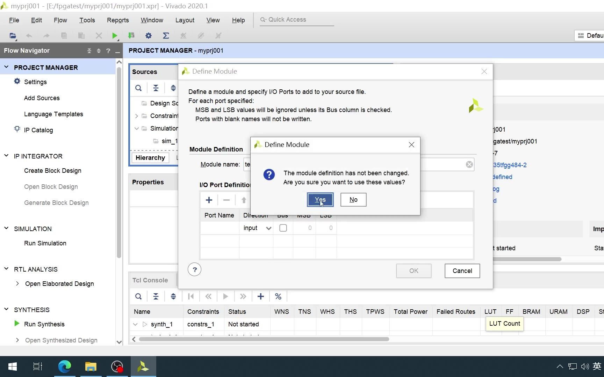This screenshot has height=377, width=604.
Task: Click the green Run toolbar icon
Action: 115,36
